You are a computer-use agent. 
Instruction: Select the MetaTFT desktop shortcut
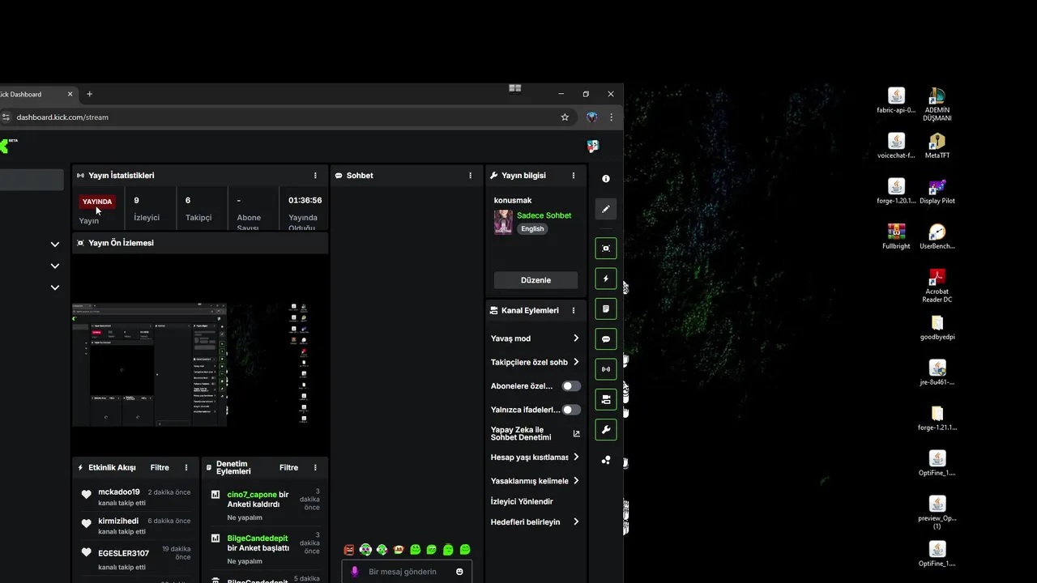(x=937, y=146)
